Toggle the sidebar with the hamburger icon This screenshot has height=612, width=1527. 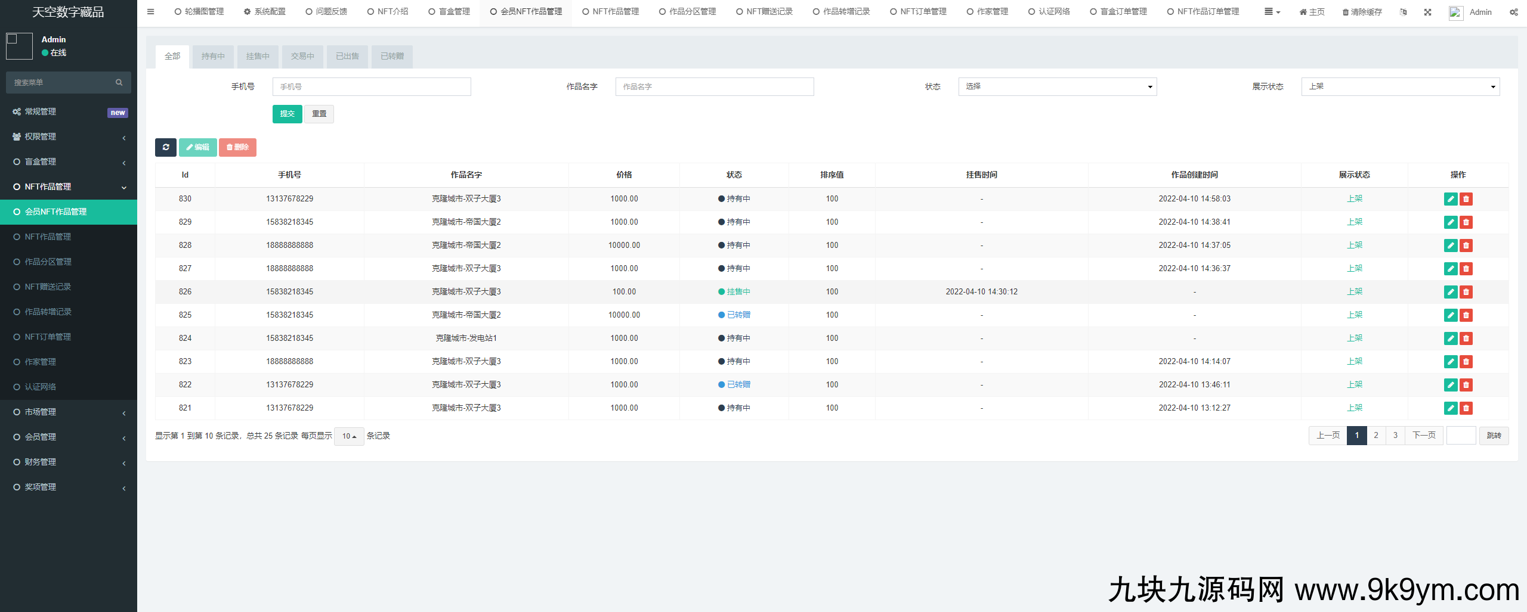[150, 12]
